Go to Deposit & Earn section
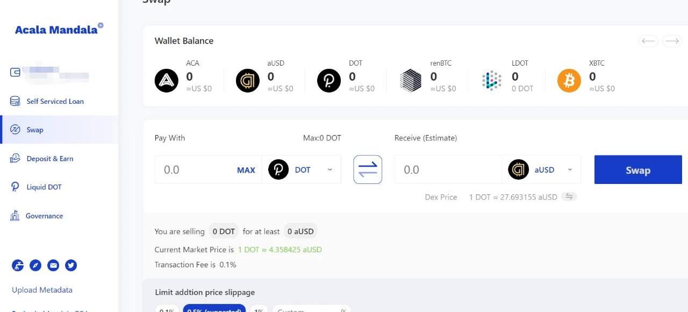Image resolution: width=688 pixels, height=312 pixels. click(50, 159)
